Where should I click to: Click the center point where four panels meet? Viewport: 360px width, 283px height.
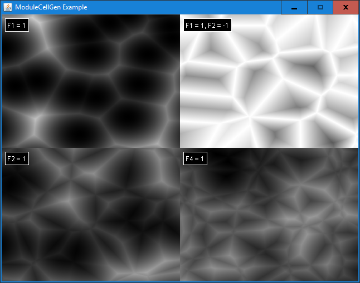tap(180, 148)
